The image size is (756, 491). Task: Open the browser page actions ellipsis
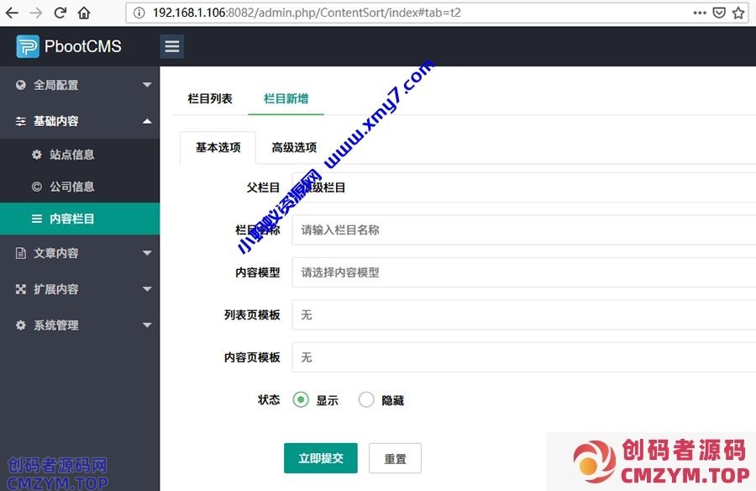pos(700,13)
